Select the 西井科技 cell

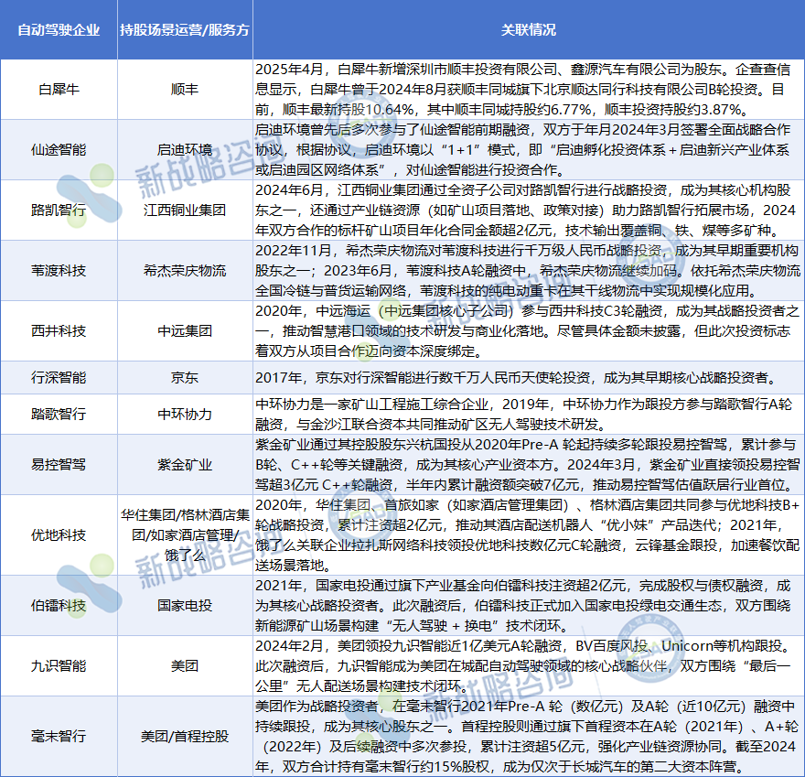[x=59, y=330]
